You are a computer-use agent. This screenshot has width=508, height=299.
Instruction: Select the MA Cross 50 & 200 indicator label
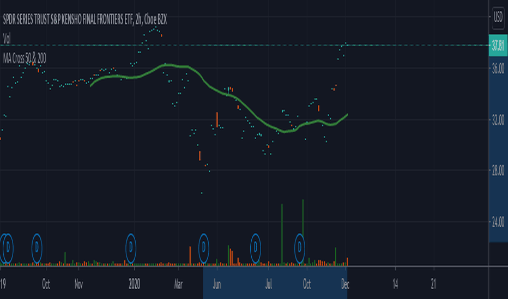coord(25,58)
